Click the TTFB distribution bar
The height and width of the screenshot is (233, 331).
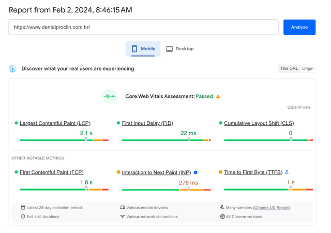[x=268, y=190]
